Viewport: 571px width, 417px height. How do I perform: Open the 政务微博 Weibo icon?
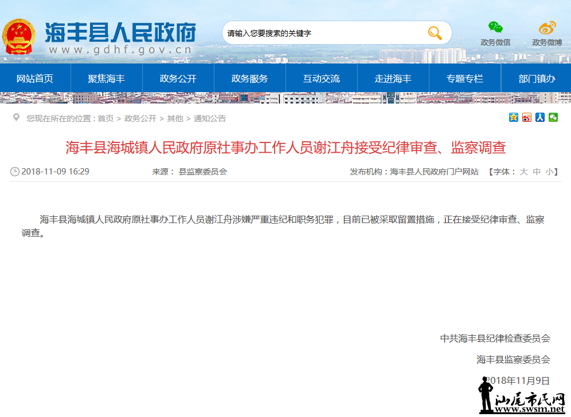(547, 28)
